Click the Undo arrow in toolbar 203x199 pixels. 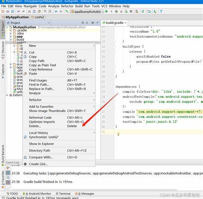pos(18,12)
